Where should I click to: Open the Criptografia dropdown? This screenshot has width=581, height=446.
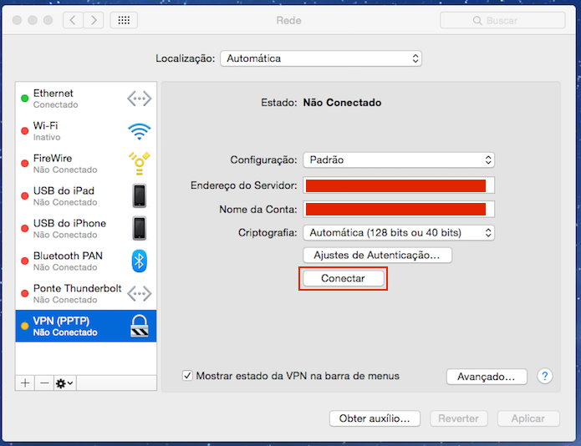point(399,233)
